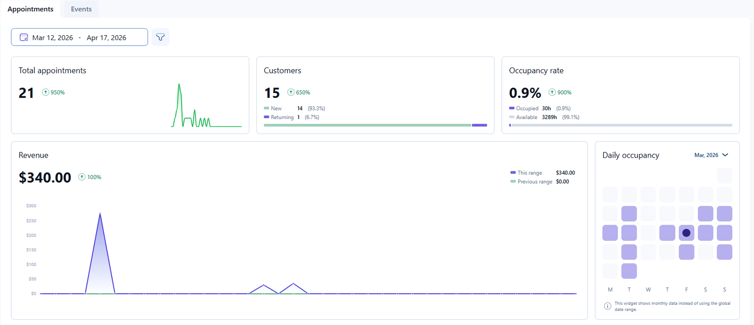Select the dotted current-day cell in Daily occupancy
Viewport: 754px width, 325px height.
coord(686,233)
